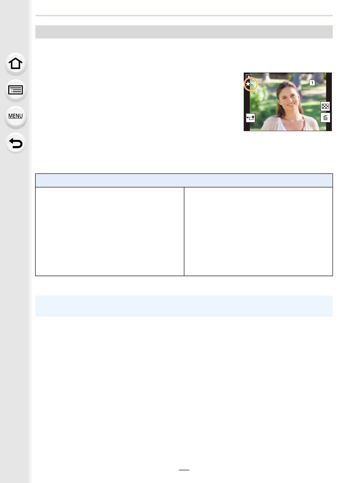Select the number 1 indicator on photo

(x=312, y=83)
